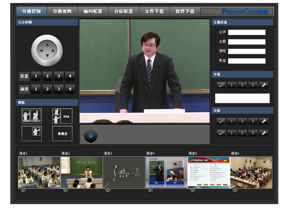Select the single presenter template icon
The height and width of the screenshot is (210, 294).
(x=31, y=133)
